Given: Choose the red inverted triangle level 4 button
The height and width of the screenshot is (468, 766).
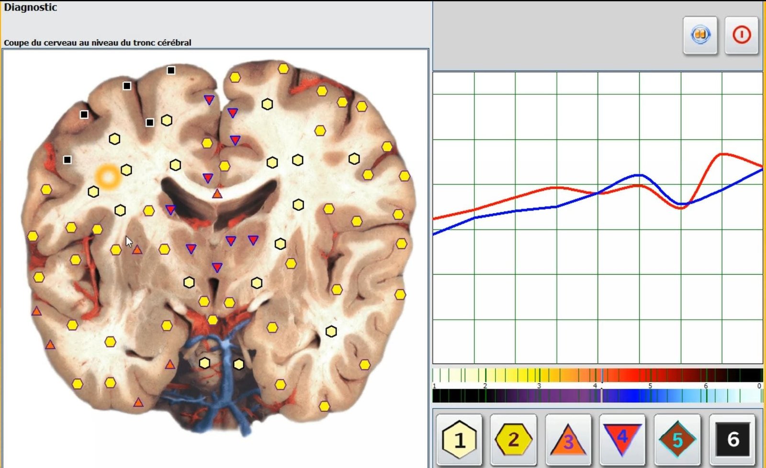Looking at the screenshot, I should pyautogui.click(x=622, y=438).
